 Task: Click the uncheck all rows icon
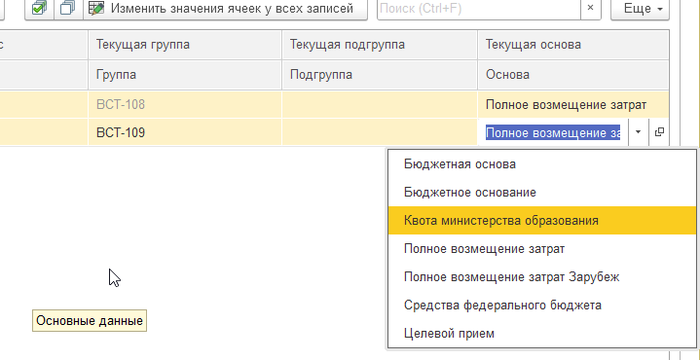pyautogui.click(x=68, y=8)
